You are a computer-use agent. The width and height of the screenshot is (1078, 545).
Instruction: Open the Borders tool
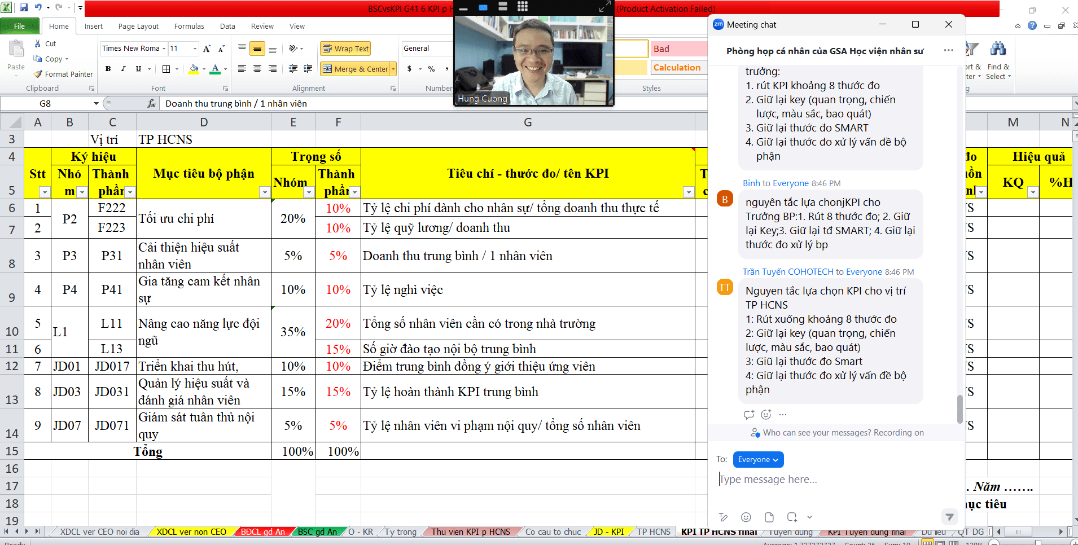point(166,69)
